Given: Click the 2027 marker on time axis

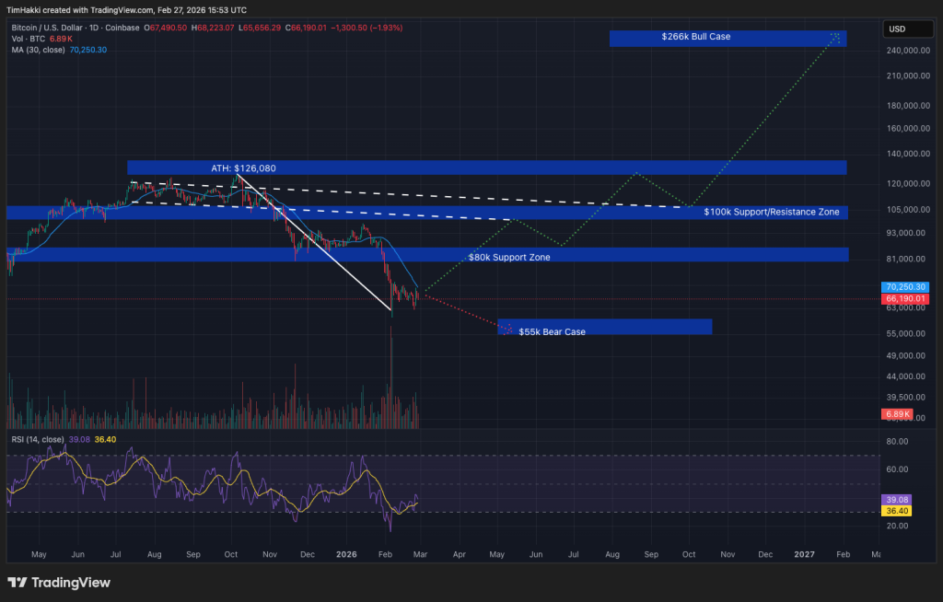Looking at the screenshot, I should tap(804, 555).
